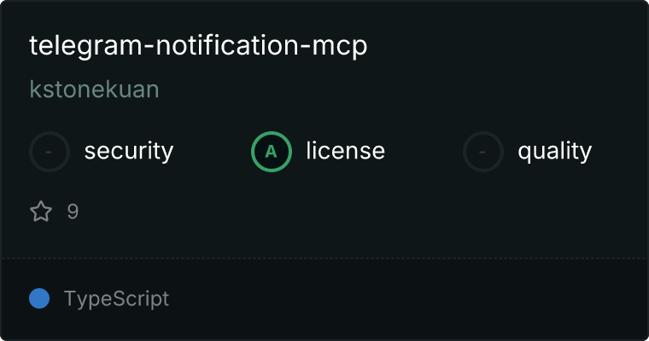Select the security label text
Screen dimensions: 649x341
click(x=129, y=151)
